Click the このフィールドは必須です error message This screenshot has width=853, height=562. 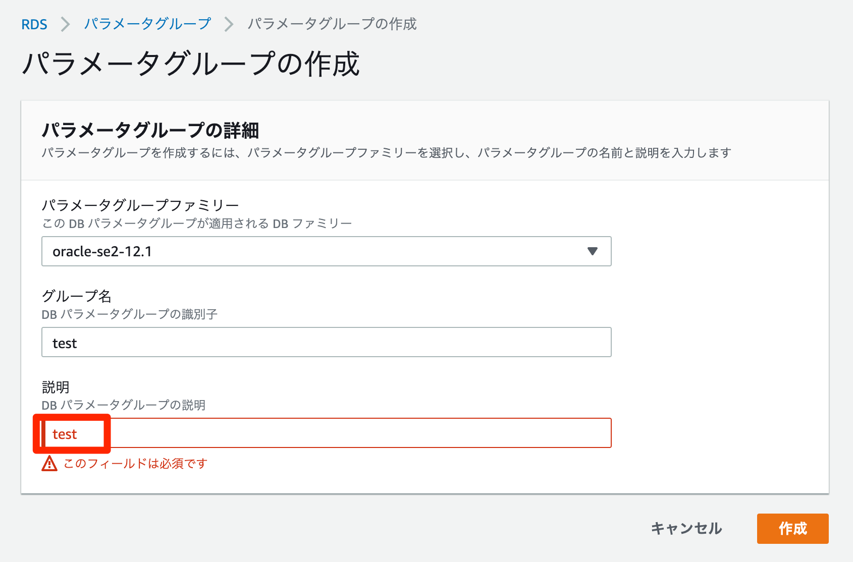tap(135, 464)
